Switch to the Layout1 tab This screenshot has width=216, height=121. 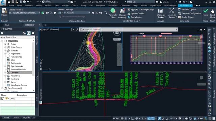coord(16,118)
